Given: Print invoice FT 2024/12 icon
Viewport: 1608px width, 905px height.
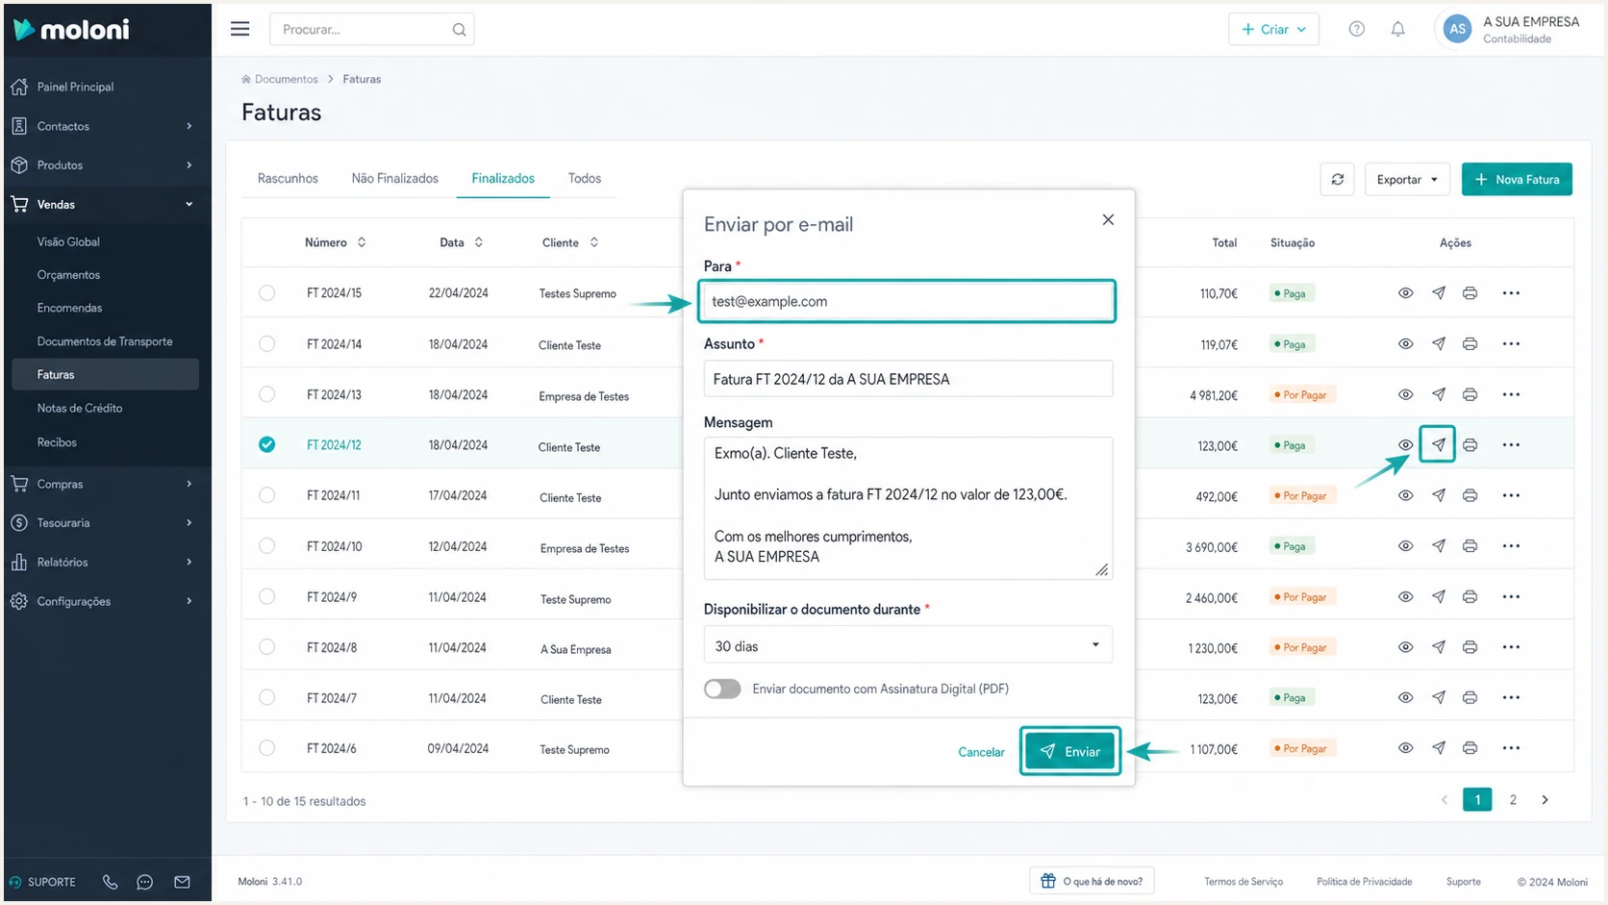Looking at the screenshot, I should [x=1470, y=444].
